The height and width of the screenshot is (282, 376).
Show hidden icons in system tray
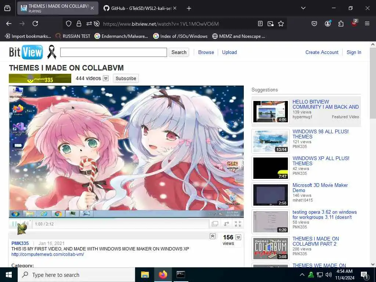(x=302, y=275)
